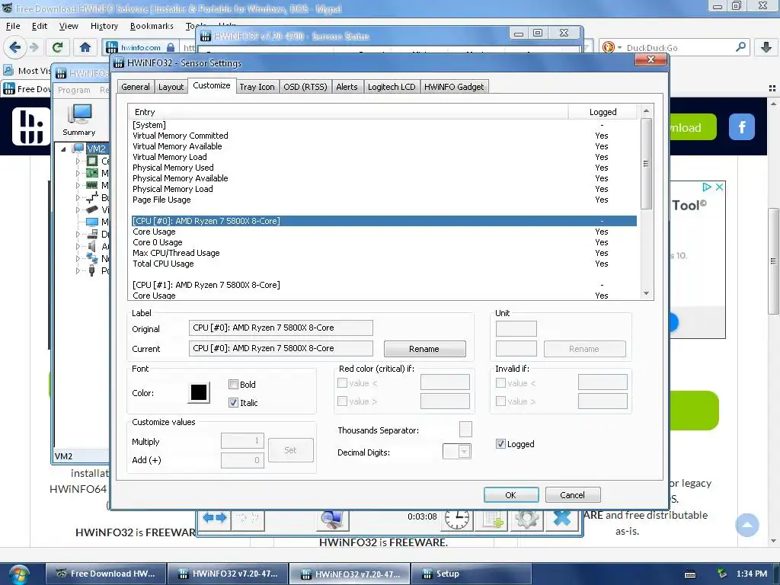
Task: Toggle the Bold font checkbox
Action: coord(233,385)
